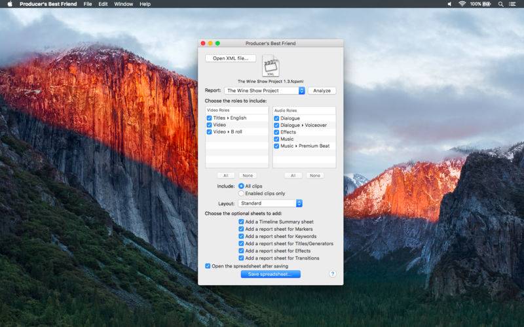524x327 pixels.
Task: Open the help question mark button
Action: [332, 273]
